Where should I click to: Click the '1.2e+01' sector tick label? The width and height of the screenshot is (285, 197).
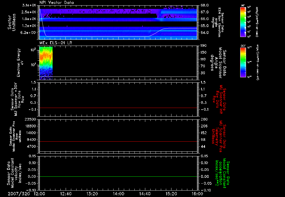point(29,26)
